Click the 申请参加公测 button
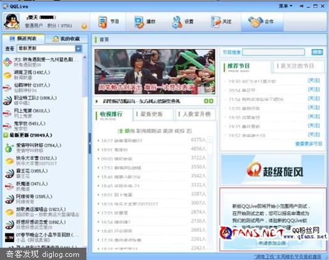 click(x=272, y=243)
